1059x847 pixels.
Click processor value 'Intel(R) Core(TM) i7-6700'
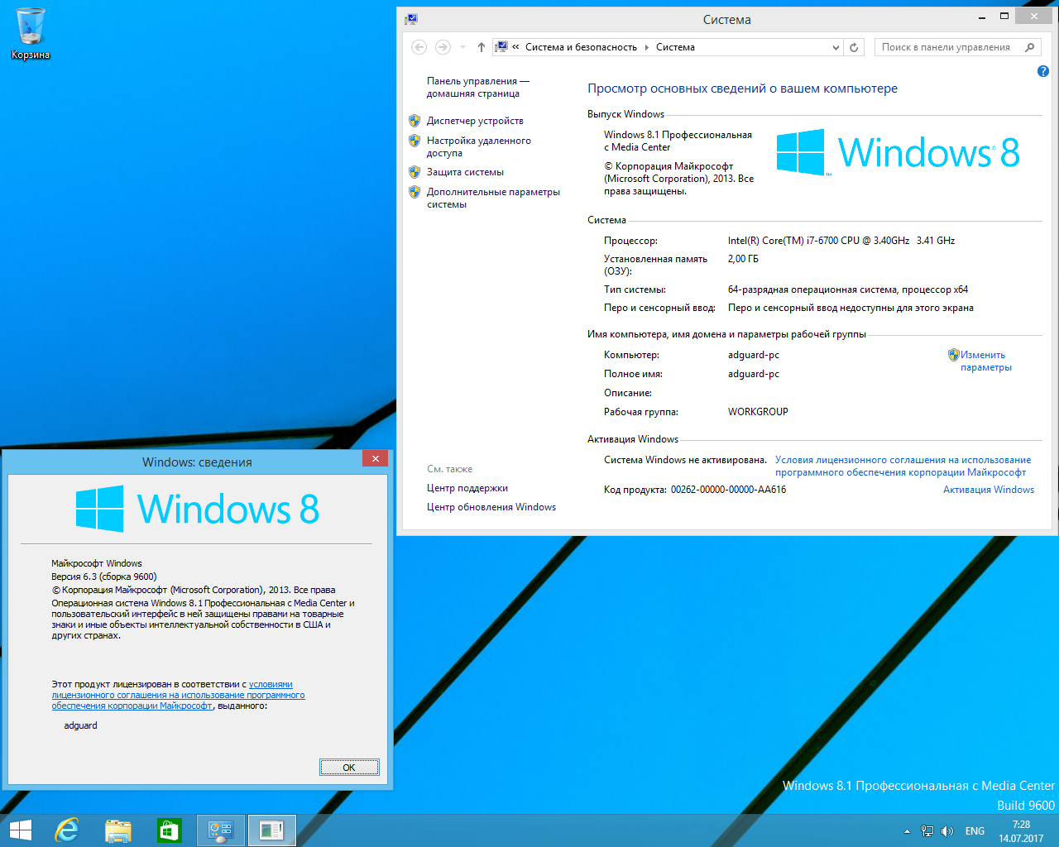(841, 241)
